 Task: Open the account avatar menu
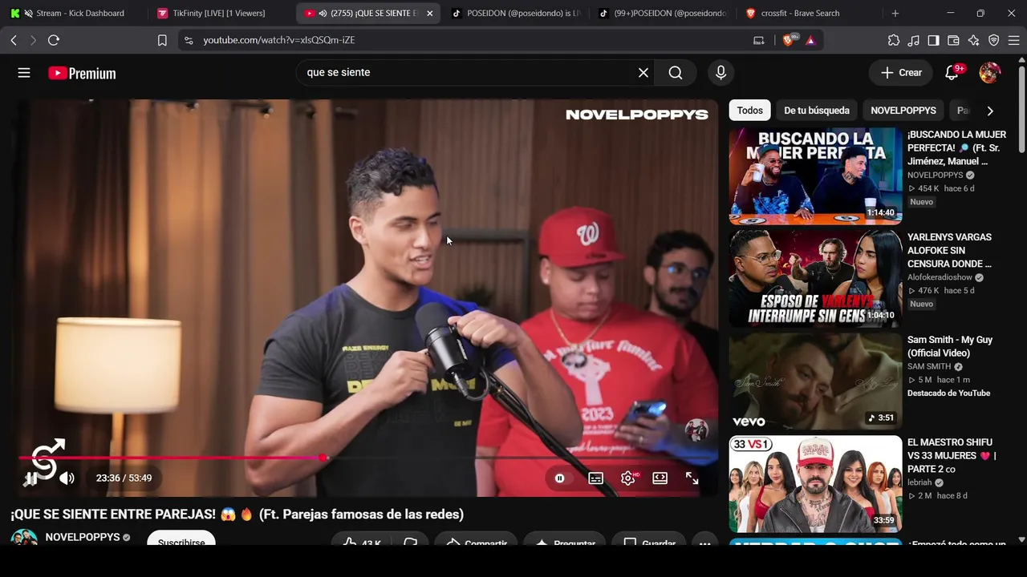(x=990, y=73)
